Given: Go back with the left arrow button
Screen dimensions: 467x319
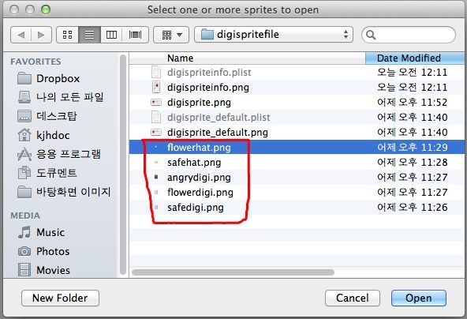Looking at the screenshot, I should pos(21,35).
